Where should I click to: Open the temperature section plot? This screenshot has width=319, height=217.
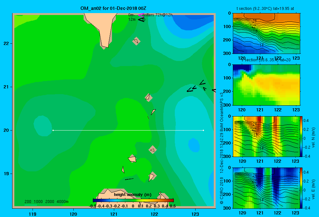(x=266, y=34)
